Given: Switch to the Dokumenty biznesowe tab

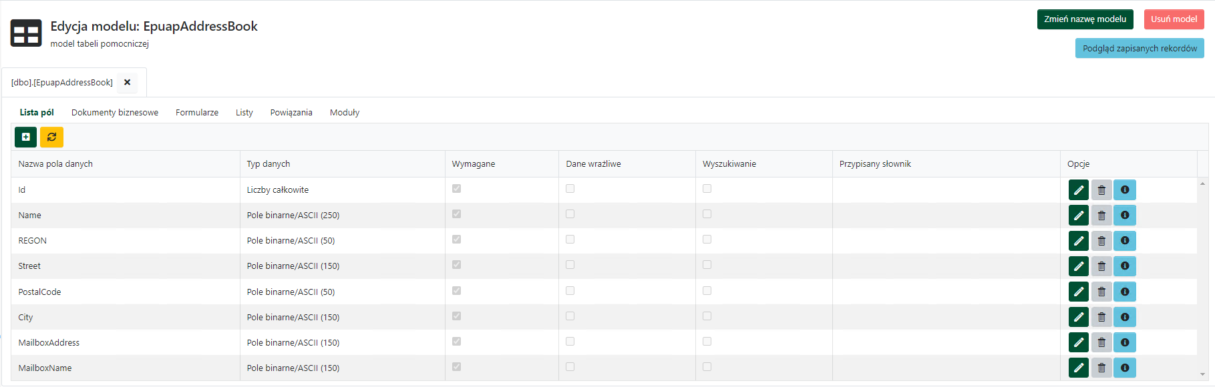Looking at the screenshot, I should (115, 112).
